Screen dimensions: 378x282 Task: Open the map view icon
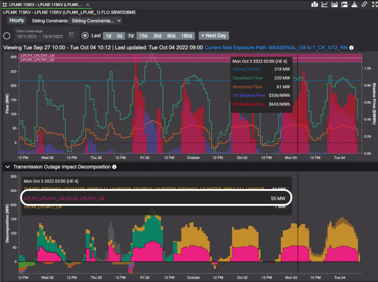coord(315,4)
